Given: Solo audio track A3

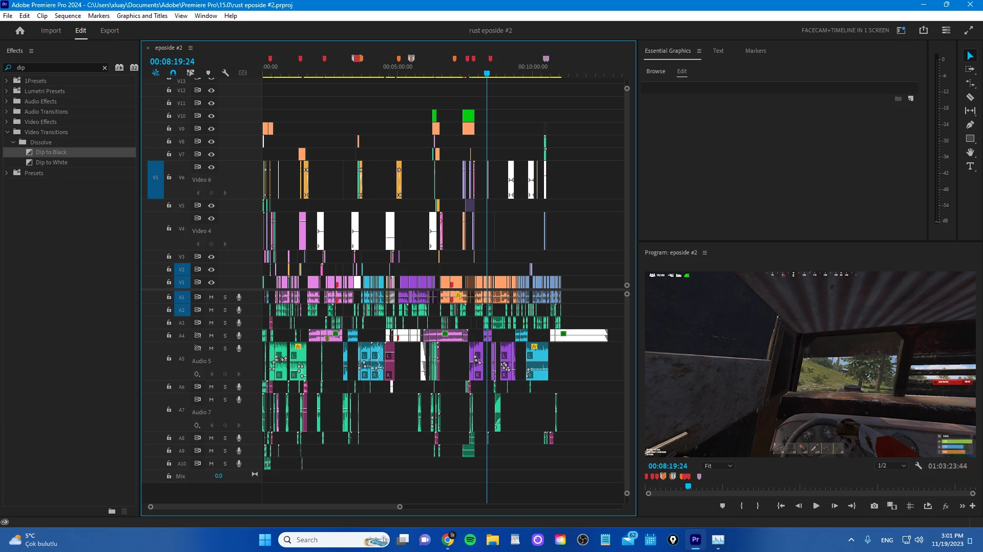Looking at the screenshot, I should [x=225, y=323].
